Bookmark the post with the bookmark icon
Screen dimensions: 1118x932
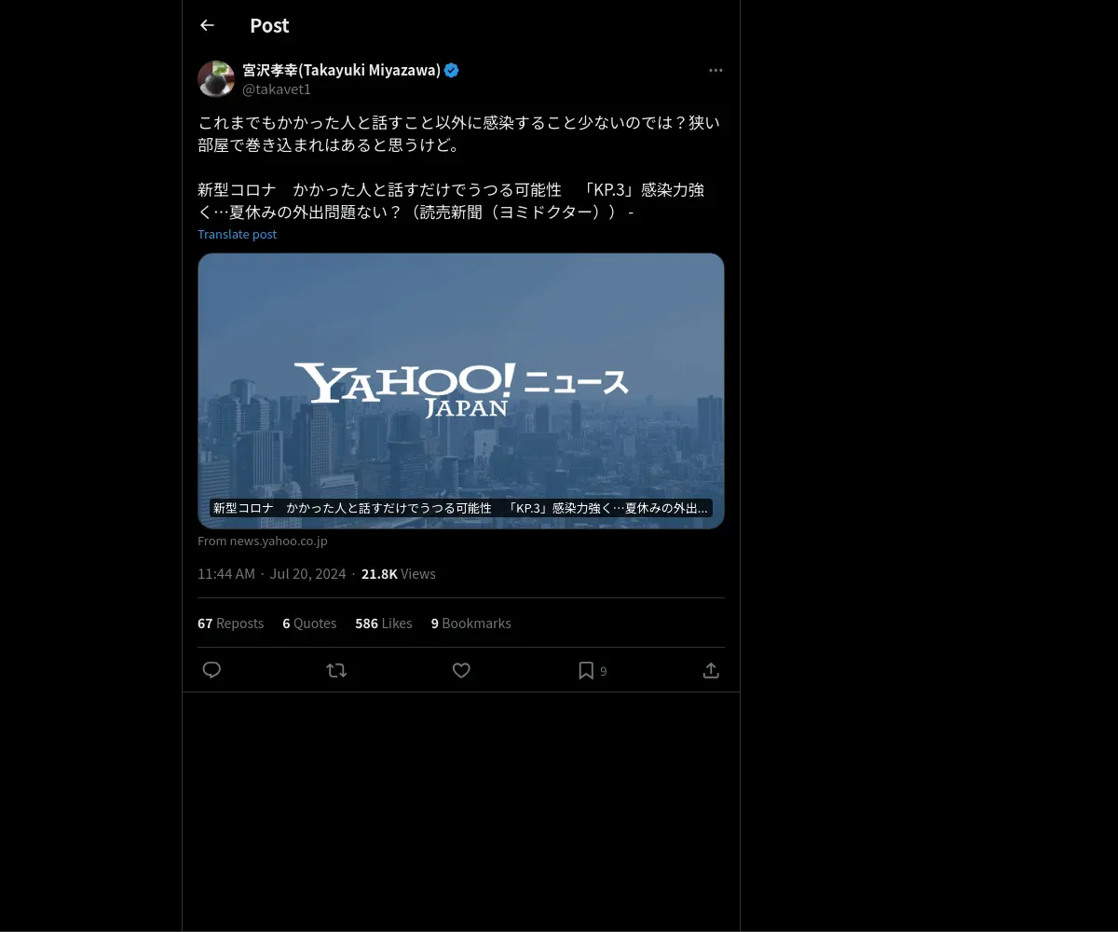(x=586, y=670)
